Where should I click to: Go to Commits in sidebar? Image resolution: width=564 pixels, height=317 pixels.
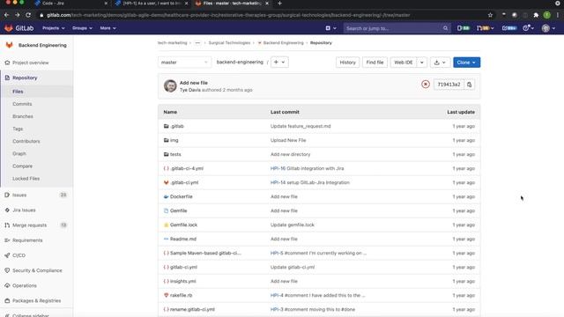tap(22, 104)
